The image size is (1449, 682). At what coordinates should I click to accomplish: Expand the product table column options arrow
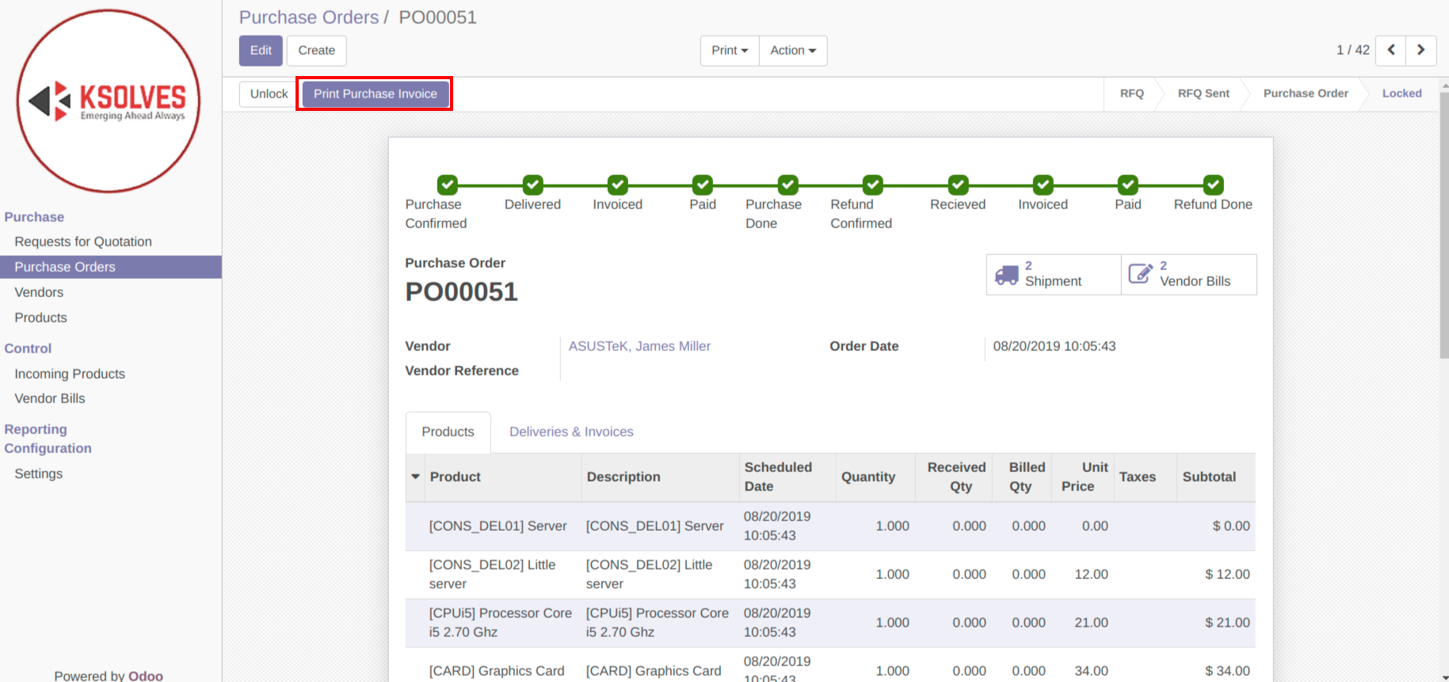pos(415,477)
